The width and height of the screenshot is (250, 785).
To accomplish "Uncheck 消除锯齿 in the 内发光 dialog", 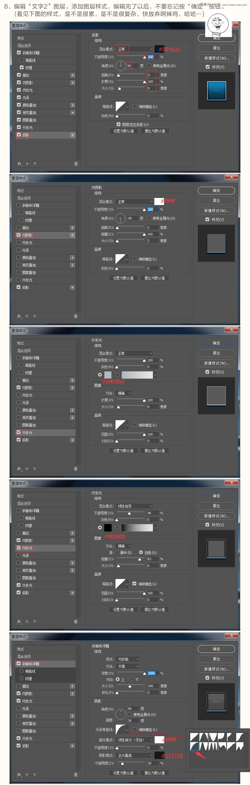I will [x=134, y=584].
